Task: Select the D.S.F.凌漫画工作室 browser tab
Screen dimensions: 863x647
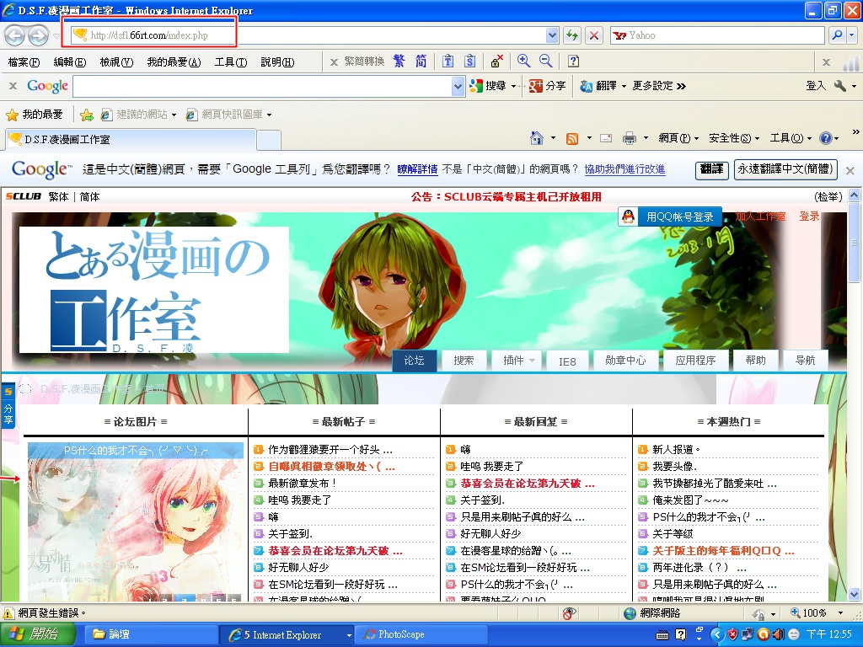Action: pyautogui.click(x=131, y=139)
